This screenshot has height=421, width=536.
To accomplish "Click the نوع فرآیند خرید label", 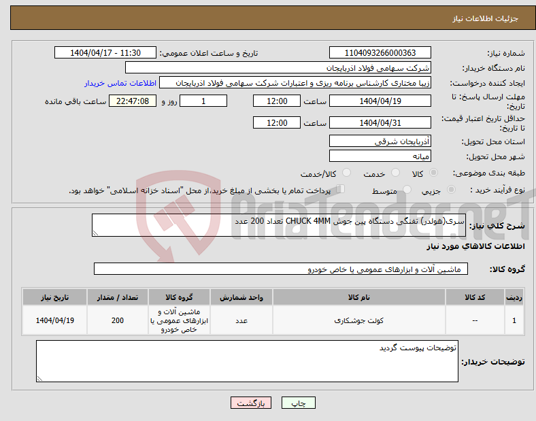I will pos(498,190).
